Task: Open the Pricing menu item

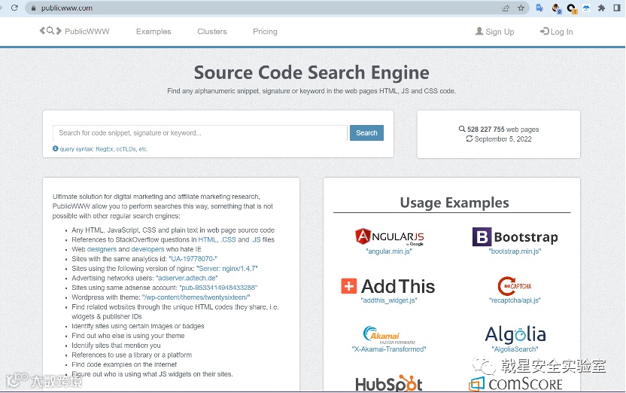Action: tap(265, 32)
